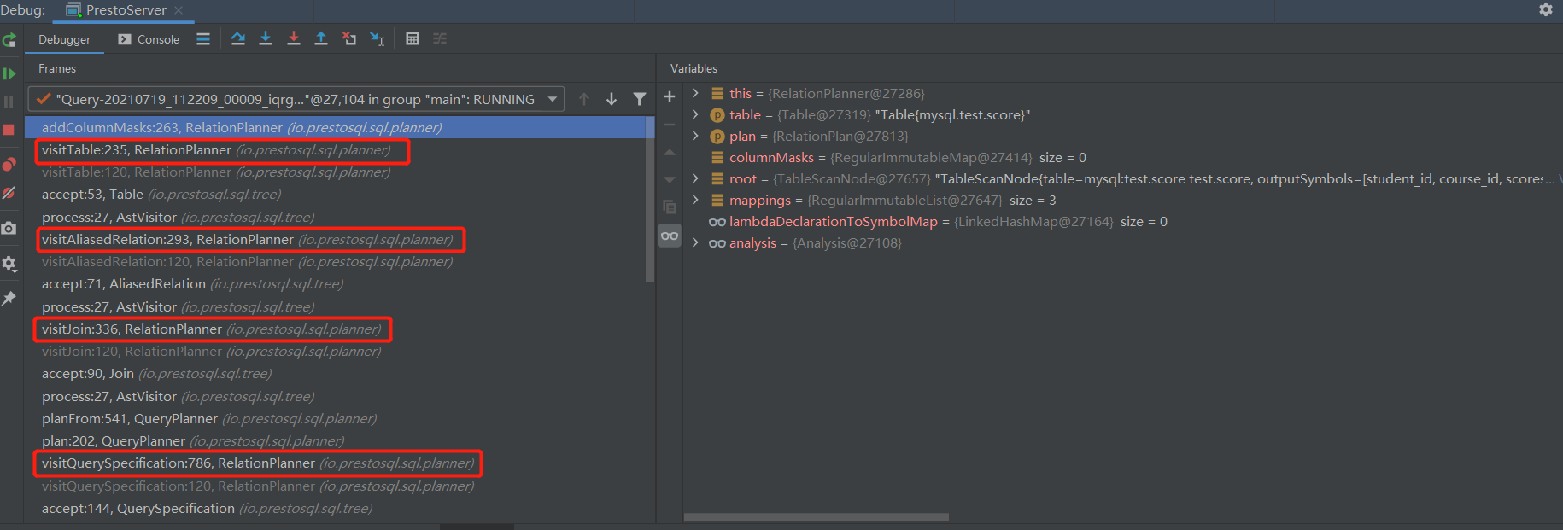This screenshot has height=530, width=1563.
Task: Select lambdaDeclarationToSymbolMap watch row
Action: click(x=1122, y=221)
